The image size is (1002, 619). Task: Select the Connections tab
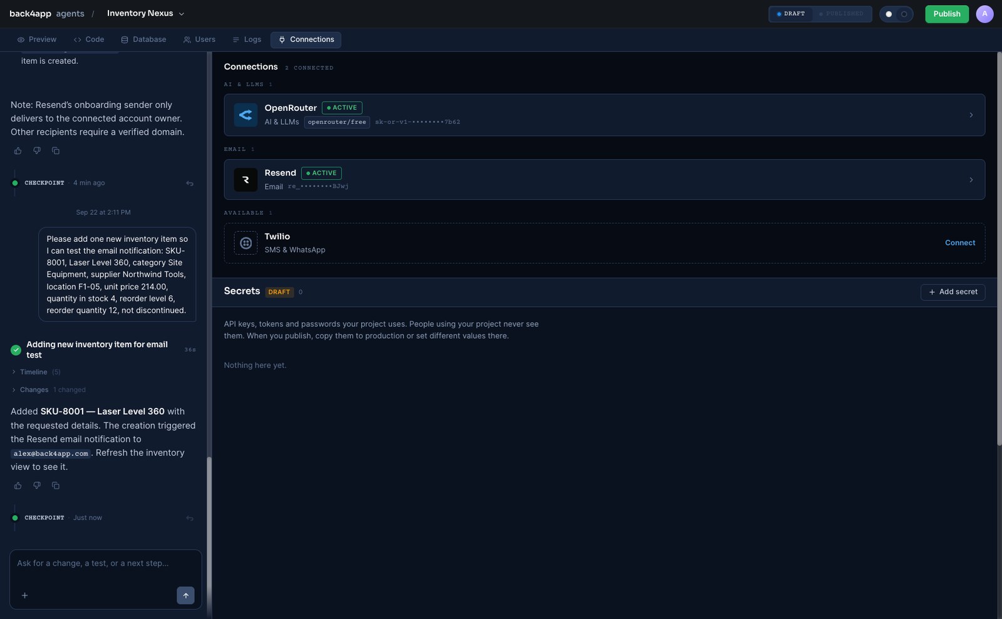tap(306, 39)
